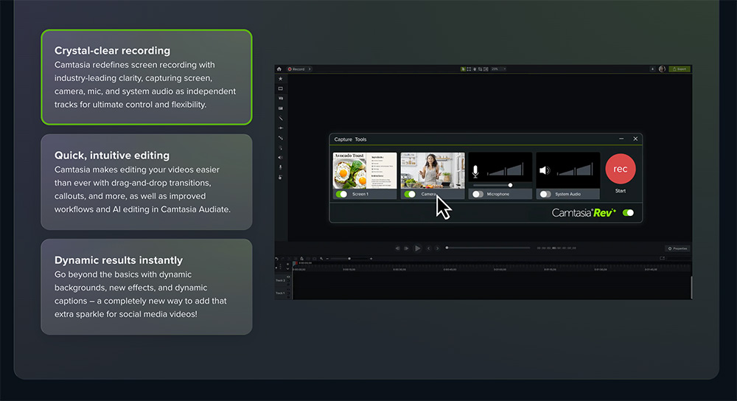This screenshot has width=737, height=401.
Task: Open the canvas zoom percentage dropdown
Action: [x=499, y=69]
